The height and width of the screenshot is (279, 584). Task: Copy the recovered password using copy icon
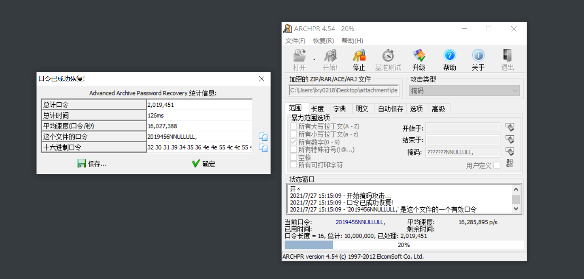(263, 137)
